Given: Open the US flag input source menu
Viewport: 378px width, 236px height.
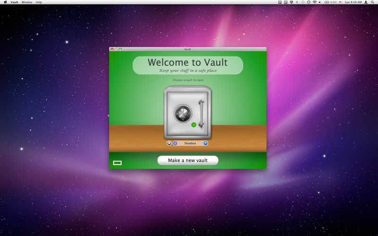Looking at the screenshot, I should pyautogui.click(x=341, y=2).
